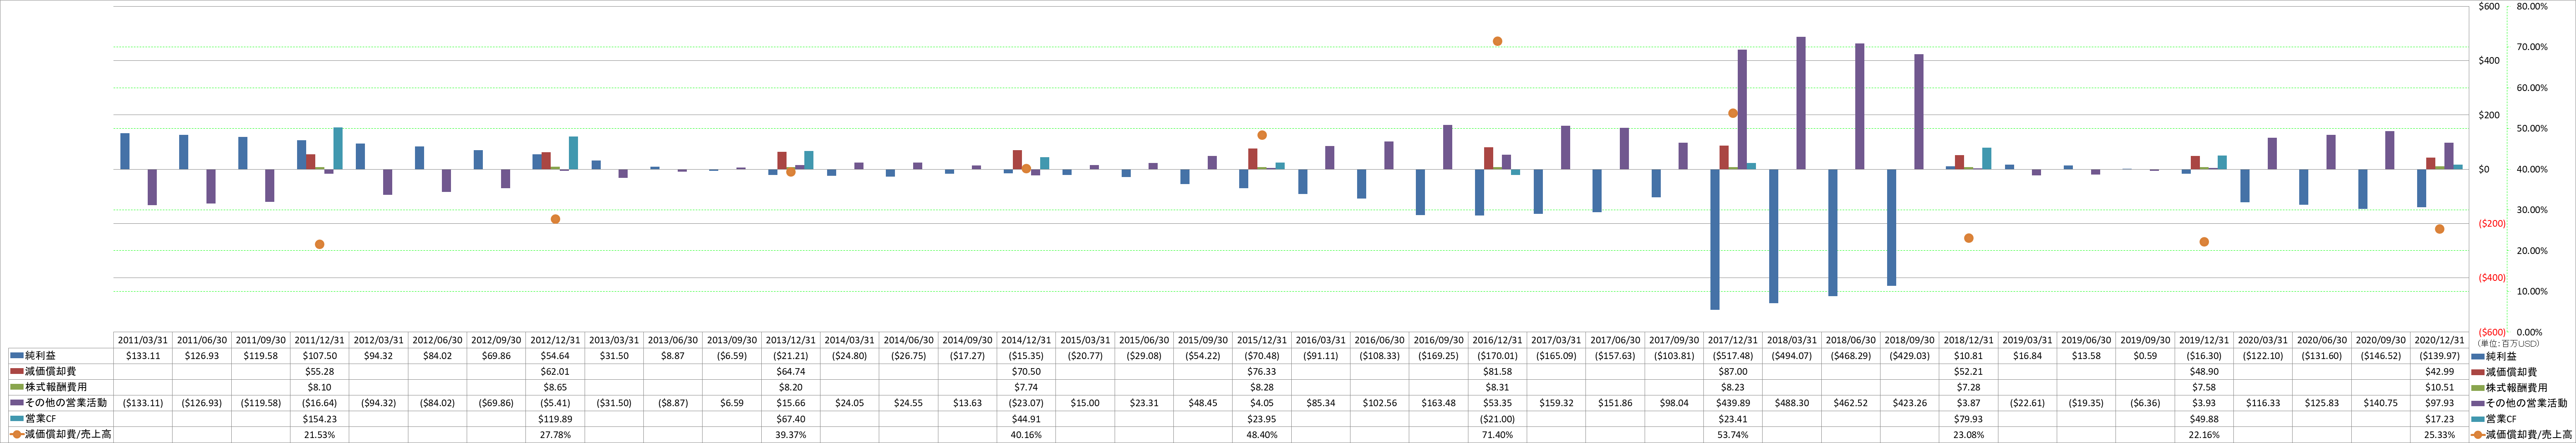2576x443 pixels.
Task: Select the depreciation value $55.28
Action: click(x=320, y=371)
